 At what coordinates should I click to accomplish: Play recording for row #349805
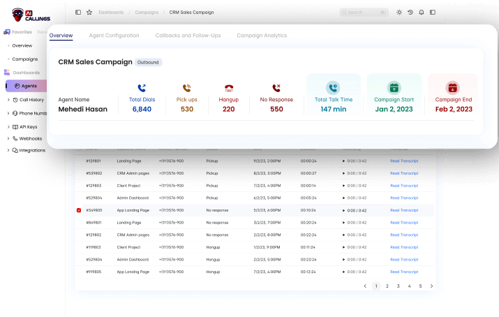[x=343, y=210]
